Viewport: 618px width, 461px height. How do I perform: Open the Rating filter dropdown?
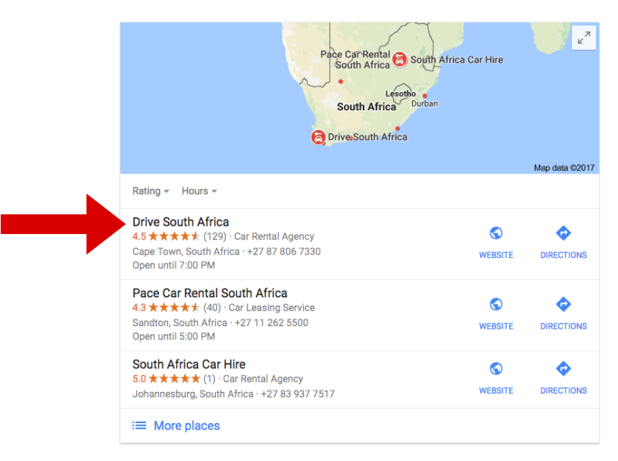point(150,191)
